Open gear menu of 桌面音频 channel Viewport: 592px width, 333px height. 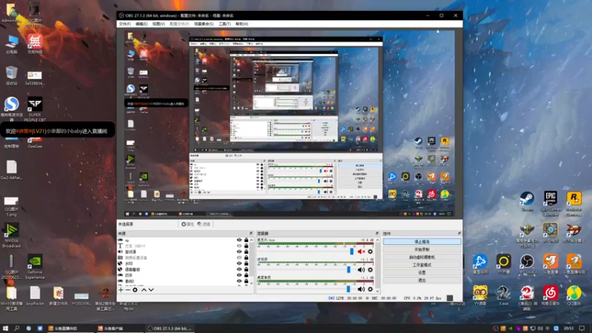371,289
